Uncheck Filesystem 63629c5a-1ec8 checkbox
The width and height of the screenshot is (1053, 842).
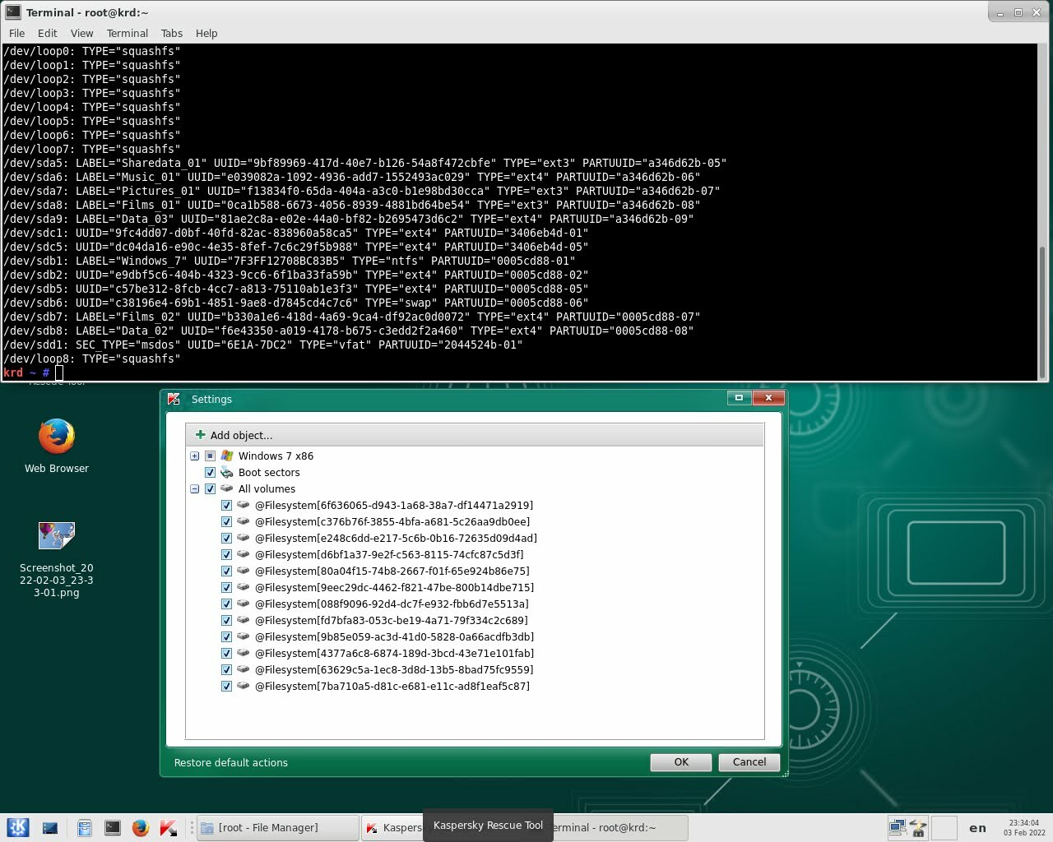click(x=226, y=669)
